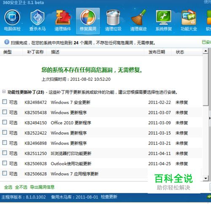Click the vertical scrollbar thumb
This screenshot has width=211, height=204.
click(x=206, y=79)
